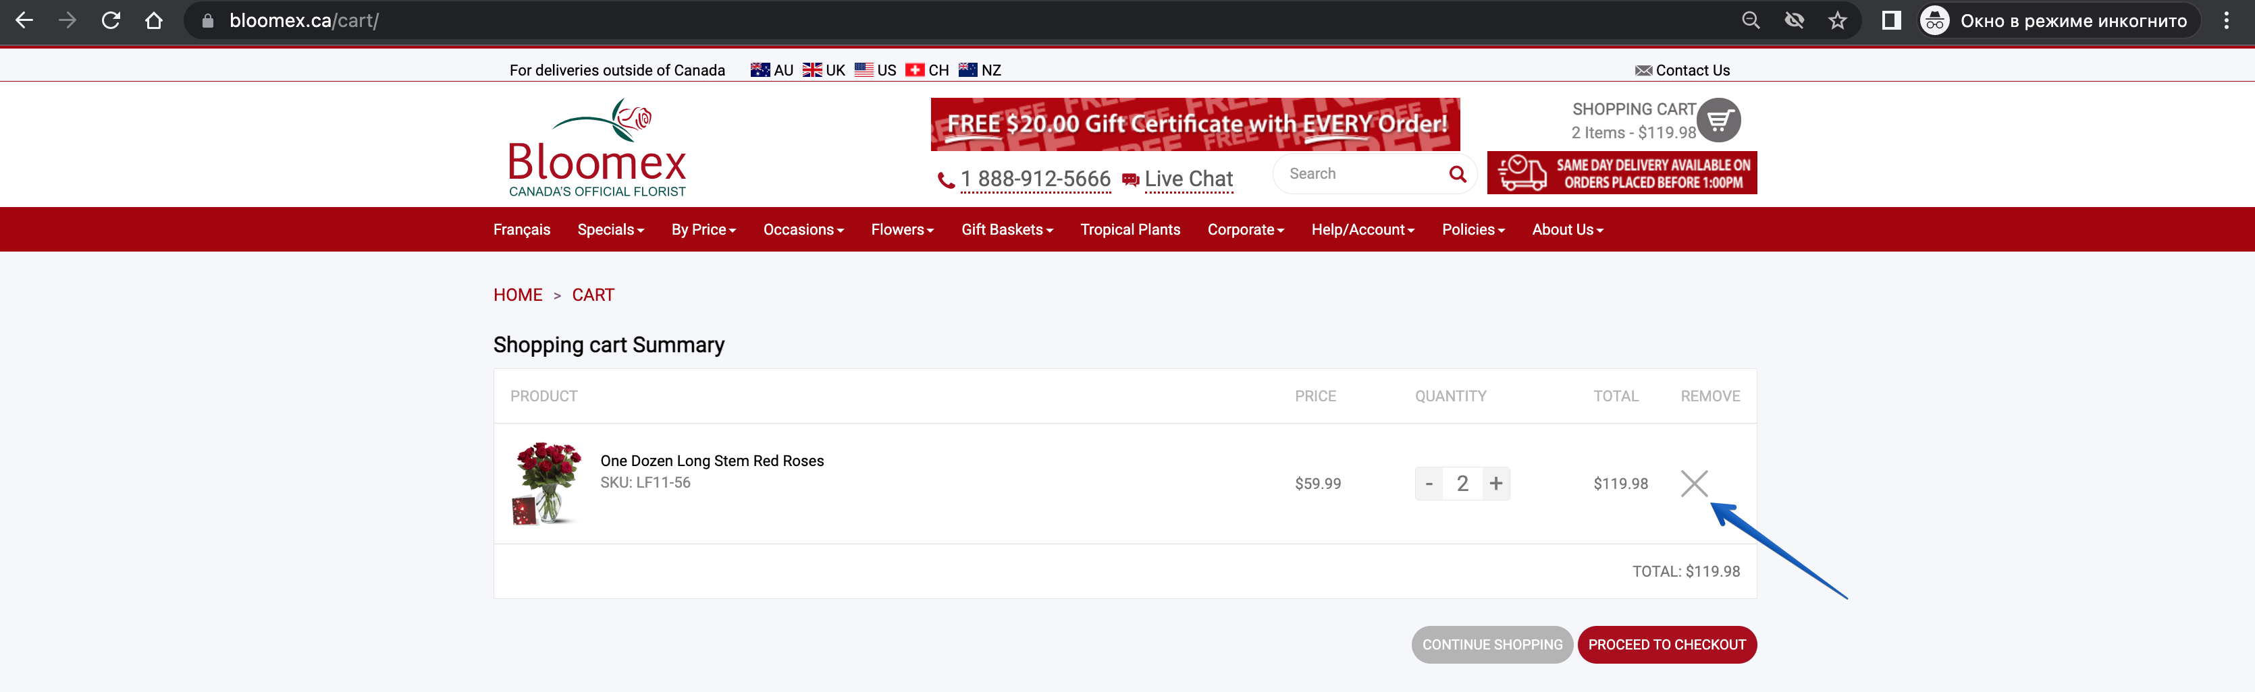Expand the Policies menu
2255x692 pixels.
coord(1473,229)
